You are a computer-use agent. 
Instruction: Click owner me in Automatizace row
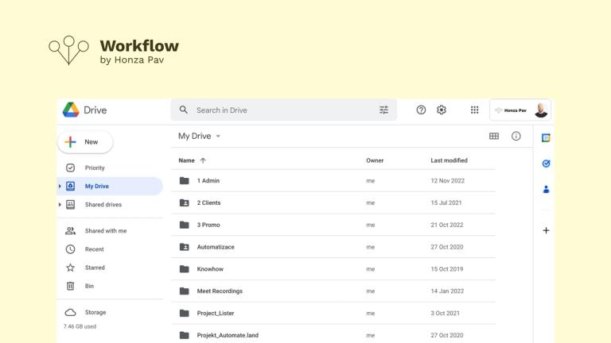(370, 247)
